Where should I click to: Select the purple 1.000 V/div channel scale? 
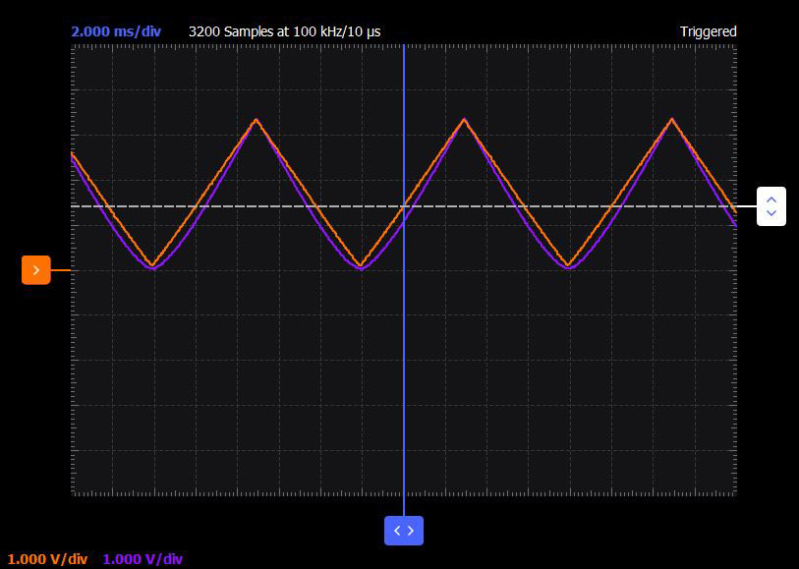point(143,559)
